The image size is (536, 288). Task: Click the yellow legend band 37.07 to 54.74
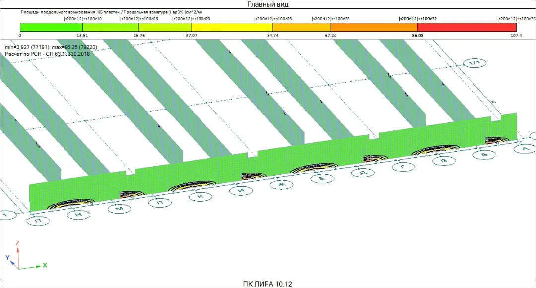232,27
